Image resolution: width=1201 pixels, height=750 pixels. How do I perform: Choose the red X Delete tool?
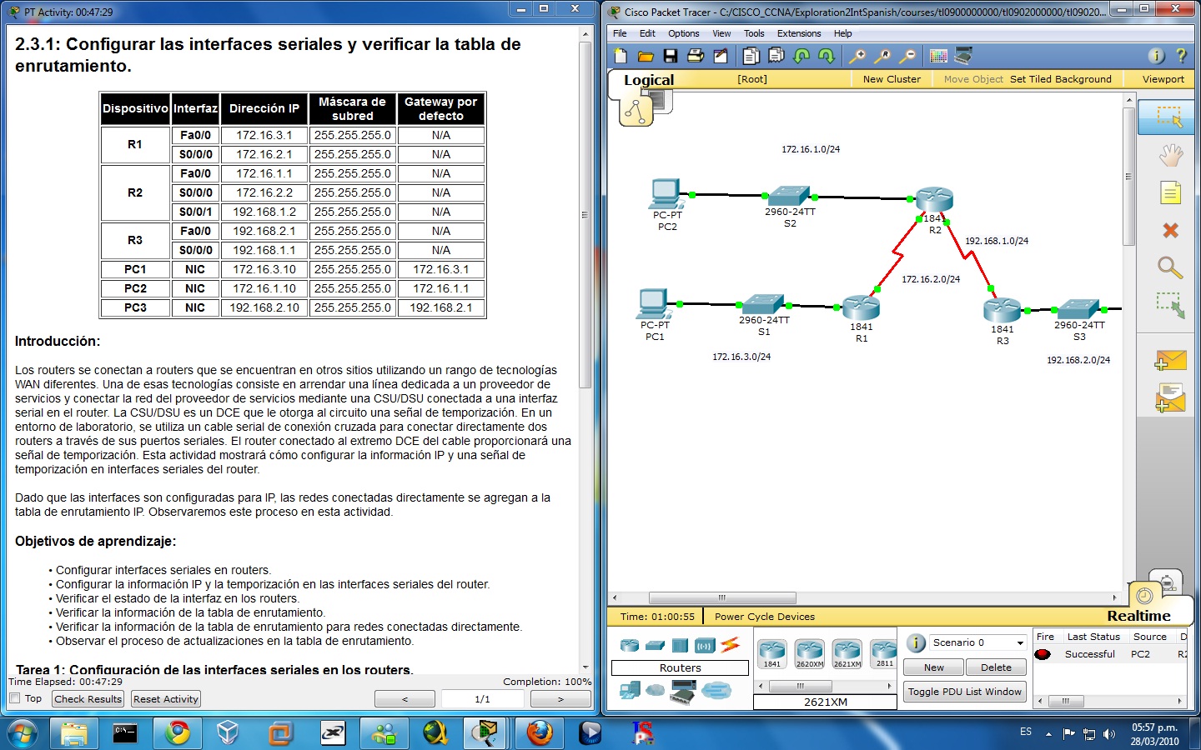point(1170,230)
